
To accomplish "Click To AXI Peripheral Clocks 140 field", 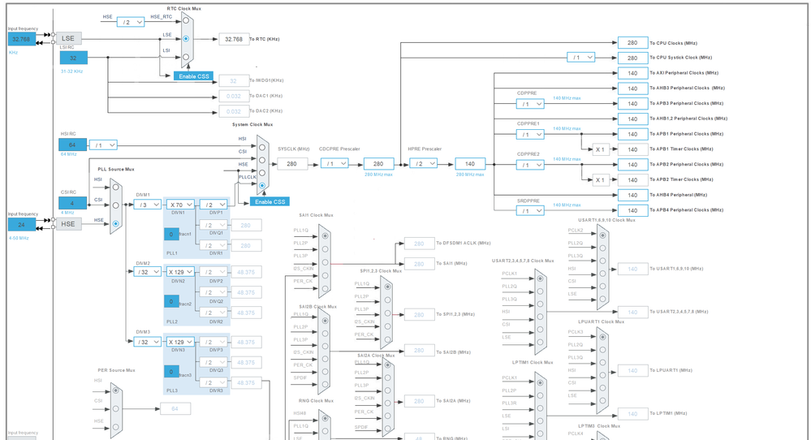I will click(632, 73).
